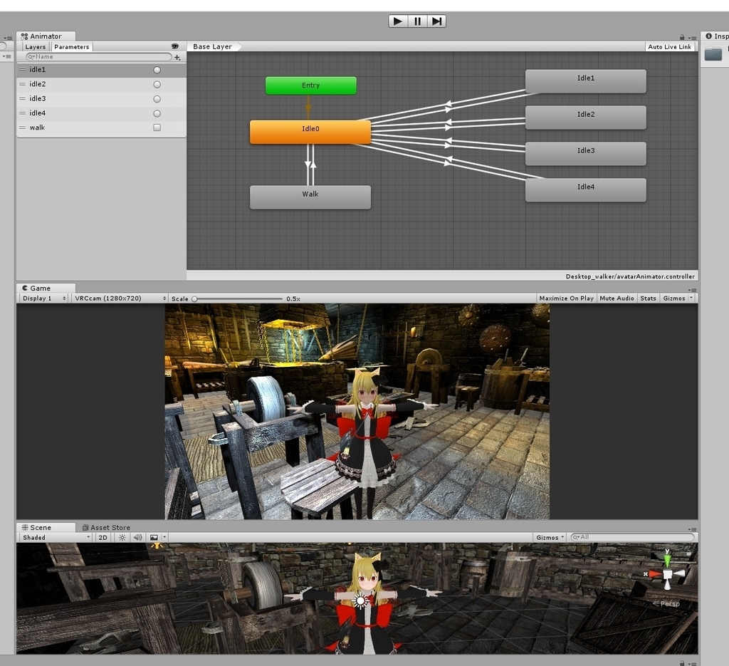The width and height of the screenshot is (729, 666).
Task: Select the Idle2 state node
Action: coord(586,118)
